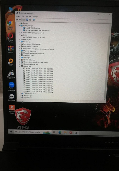
Task: Open File Explorer from the taskbar
Action: point(65,133)
